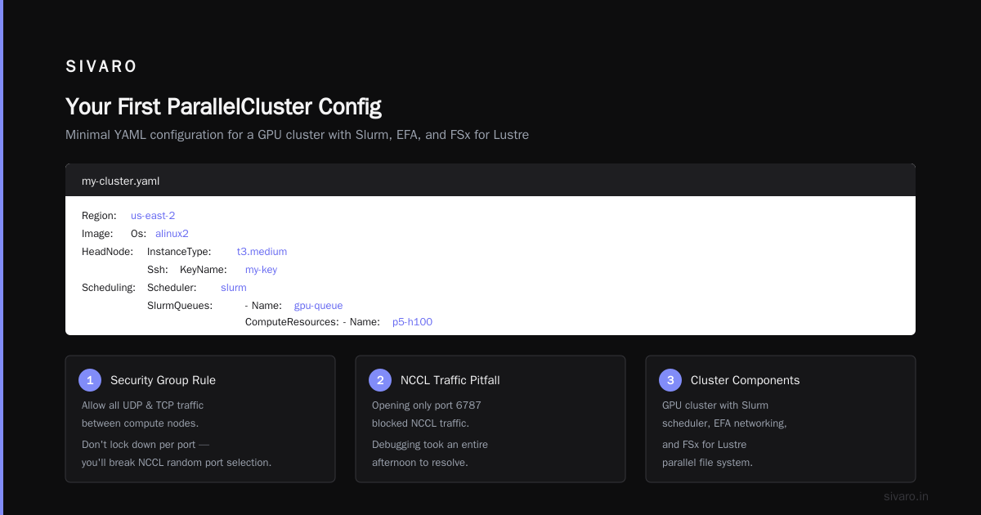Image resolution: width=981 pixels, height=515 pixels.
Task: Click the Scheduler key
Action: 172,288
